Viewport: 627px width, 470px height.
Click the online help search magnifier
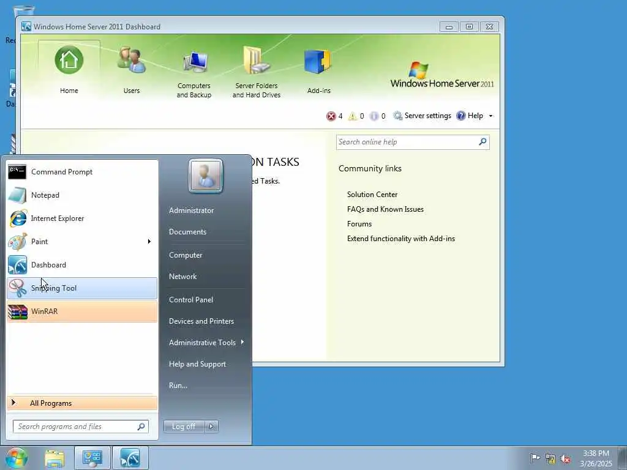tap(482, 142)
